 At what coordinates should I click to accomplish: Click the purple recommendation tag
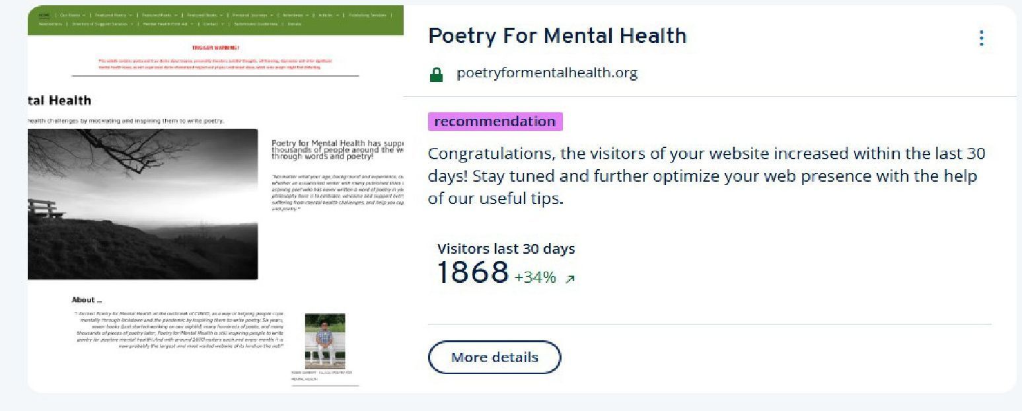pyautogui.click(x=495, y=122)
